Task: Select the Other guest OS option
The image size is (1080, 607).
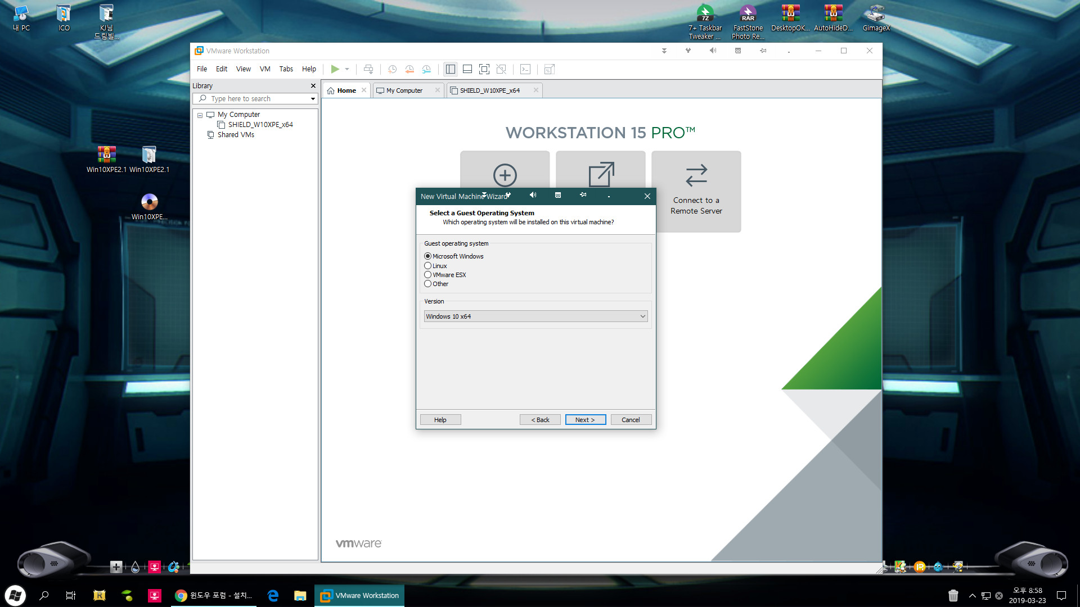Action: click(427, 284)
